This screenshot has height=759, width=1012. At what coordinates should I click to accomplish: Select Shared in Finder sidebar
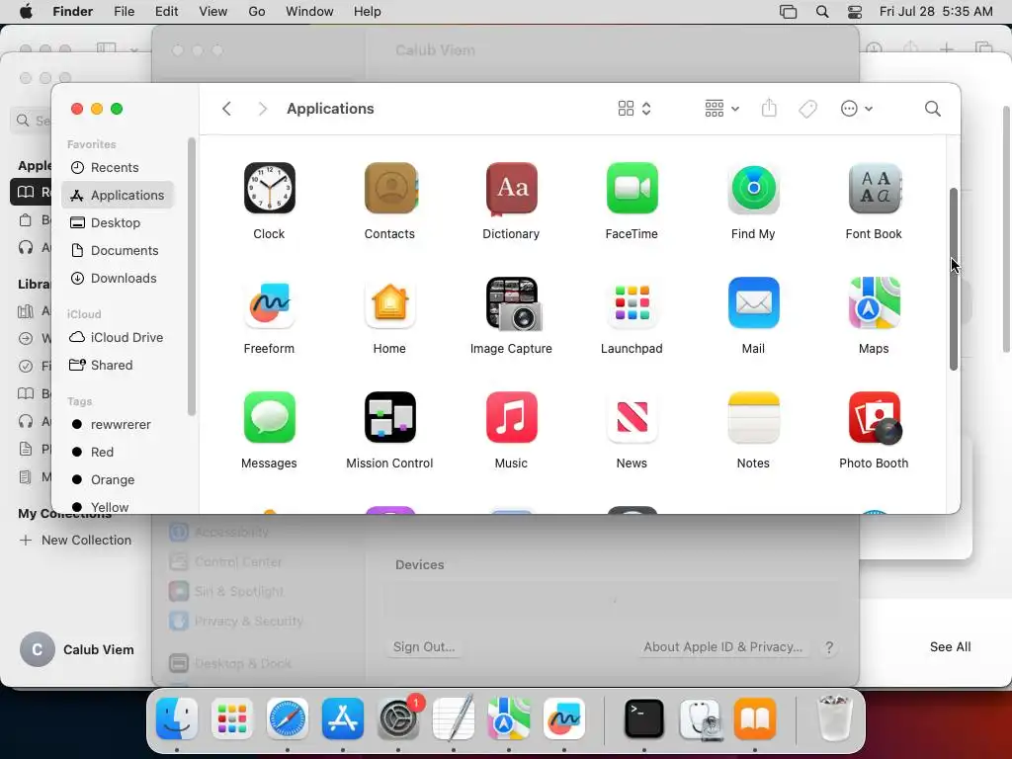click(x=118, y=366)
